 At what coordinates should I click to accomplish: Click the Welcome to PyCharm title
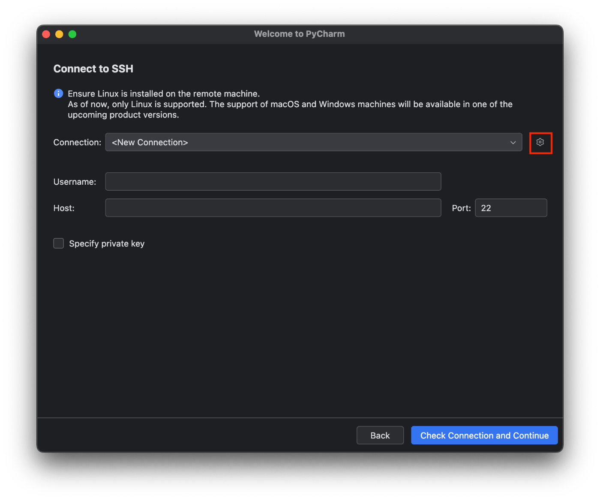coord(300,34)
